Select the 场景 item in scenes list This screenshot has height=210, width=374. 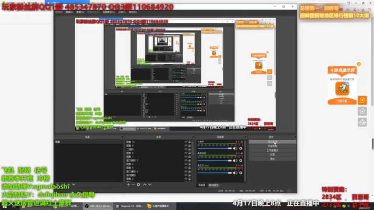point(88,142)
